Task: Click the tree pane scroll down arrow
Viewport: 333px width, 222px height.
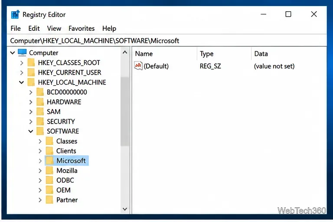Action: 125,209
